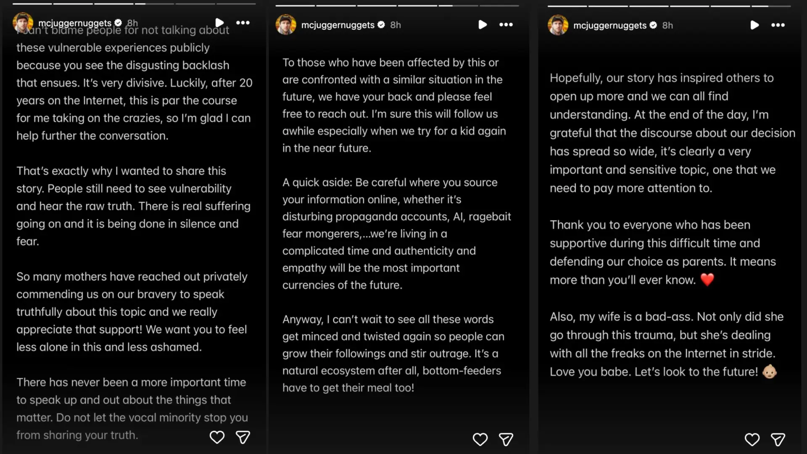Click the third story's profile avatar

pyautogui.click(x=558, y=25)
